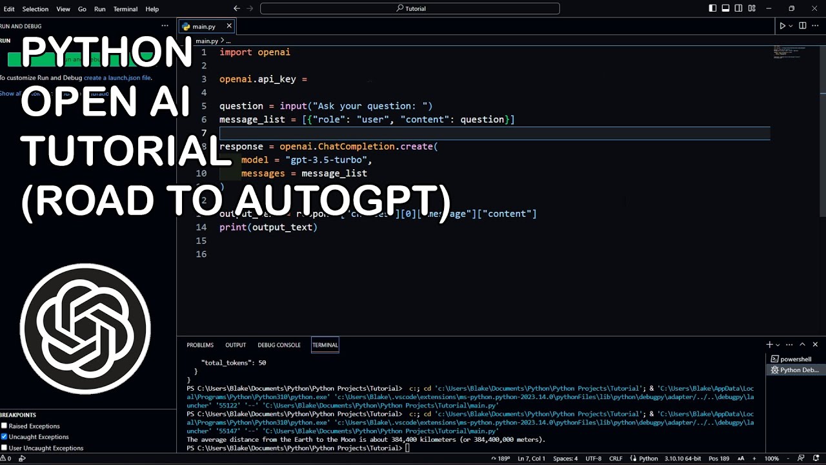Image resolution: width=826 pixels, height=465 pixels.
Task: Toggle the secondary side bar layout icon
Action: [x=739, y=8]
